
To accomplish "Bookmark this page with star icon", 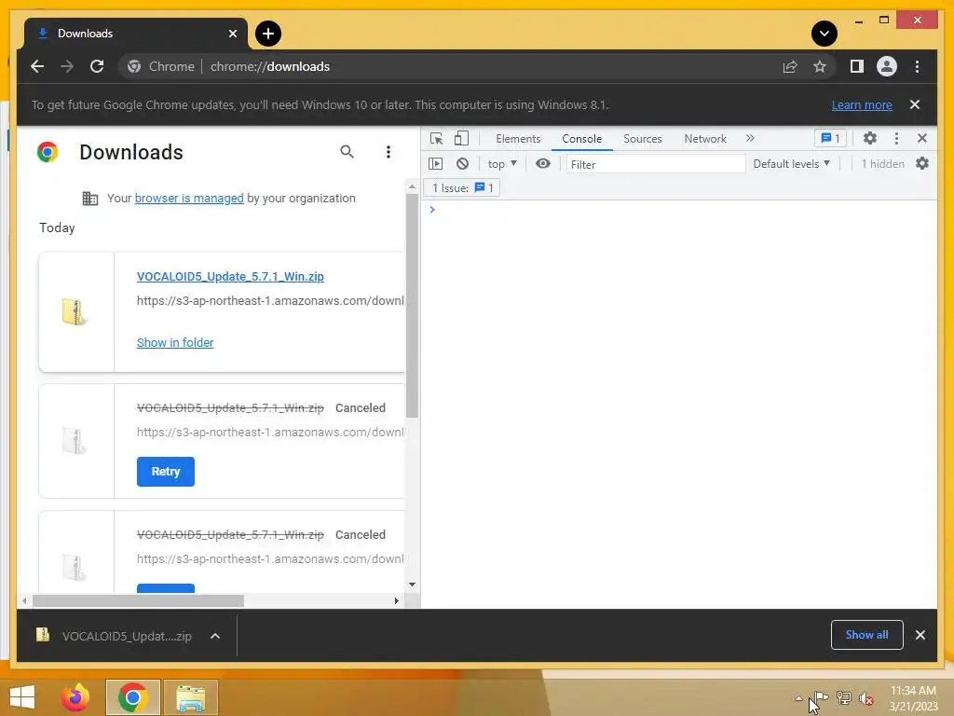I will (820, 66).
